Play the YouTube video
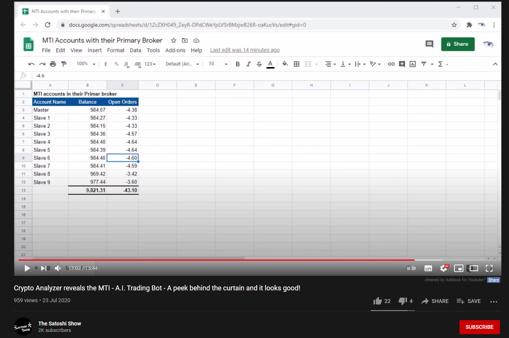This screenshot has width=509, height=338. click(x=27, y=268)
